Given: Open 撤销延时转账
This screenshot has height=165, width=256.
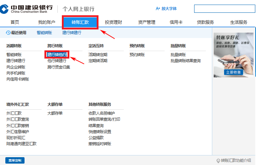Looking at the screenshot, I should (100, 144).
